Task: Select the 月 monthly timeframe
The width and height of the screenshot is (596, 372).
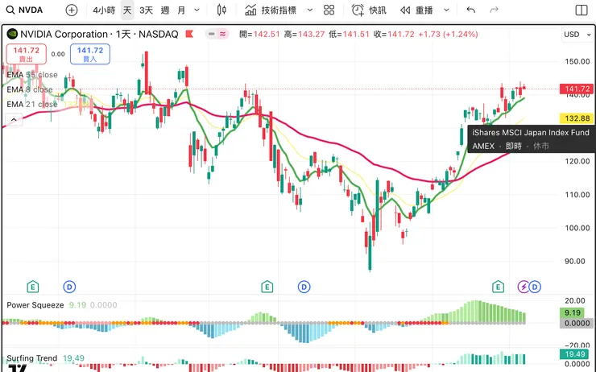Action: pyautogui.click(x=181, y=10)
